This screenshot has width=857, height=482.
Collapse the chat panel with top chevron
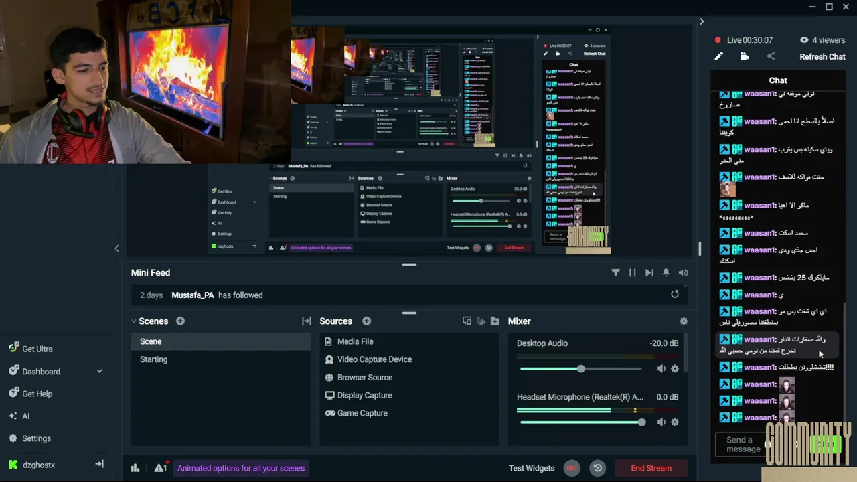tap(702, 21)
